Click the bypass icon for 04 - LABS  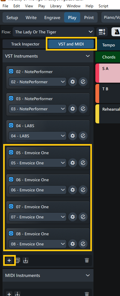[83, 136]
